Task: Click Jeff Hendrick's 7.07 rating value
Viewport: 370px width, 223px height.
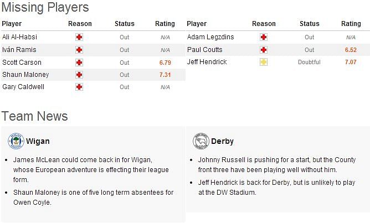Action: point(351,62)
